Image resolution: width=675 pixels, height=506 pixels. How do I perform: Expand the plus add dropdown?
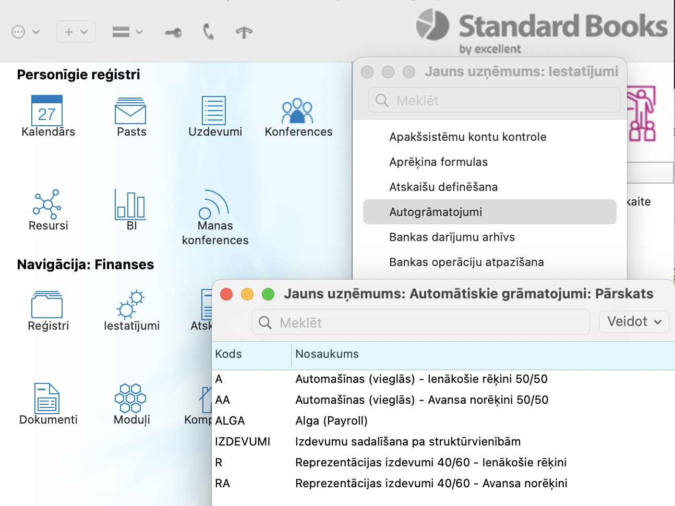click(76, 32)
